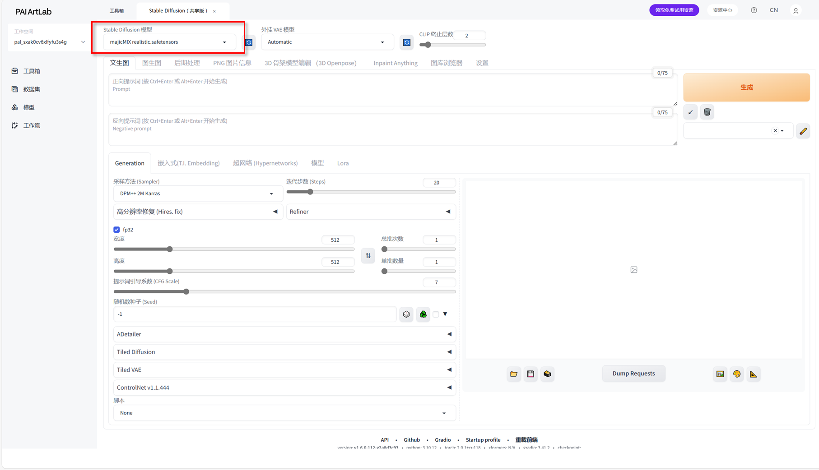Image resolution: width=819 pixels, height=470 pixels.
Task: Expand the Refiner section
Action: [x=371, y=212]
